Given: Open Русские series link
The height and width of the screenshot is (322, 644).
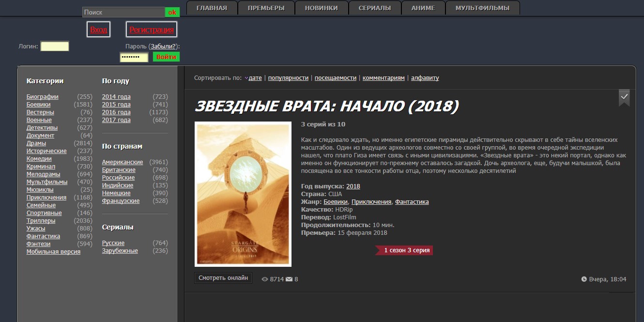Looking at the screenshot, I should tap(113, 243).
